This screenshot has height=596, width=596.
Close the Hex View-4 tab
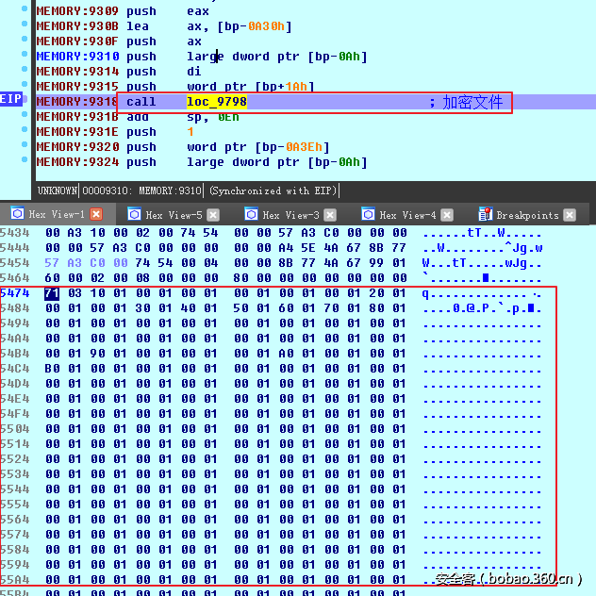point(447,215)
